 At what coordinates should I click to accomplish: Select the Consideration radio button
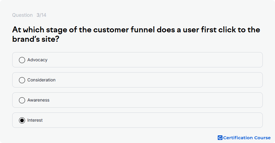22,80
